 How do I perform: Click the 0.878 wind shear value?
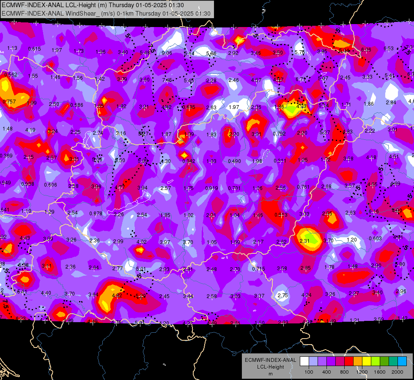(x=96, y=213)
